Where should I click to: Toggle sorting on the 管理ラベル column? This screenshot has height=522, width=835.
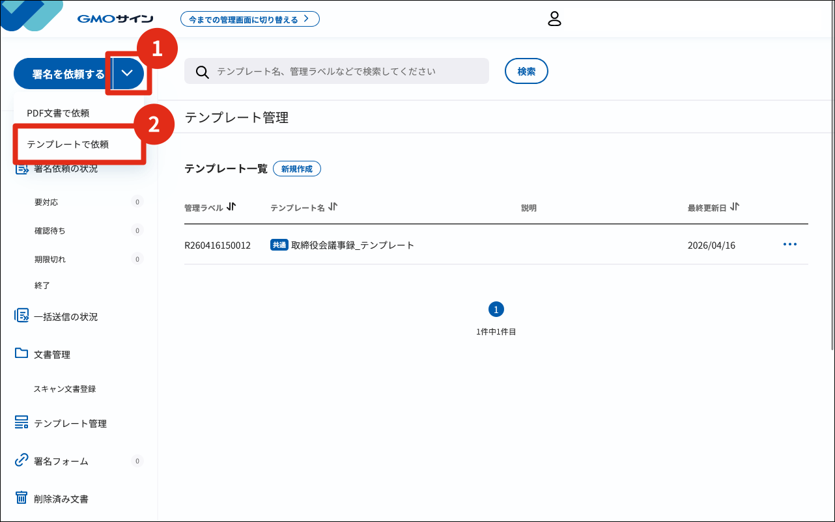coord(231,206)
